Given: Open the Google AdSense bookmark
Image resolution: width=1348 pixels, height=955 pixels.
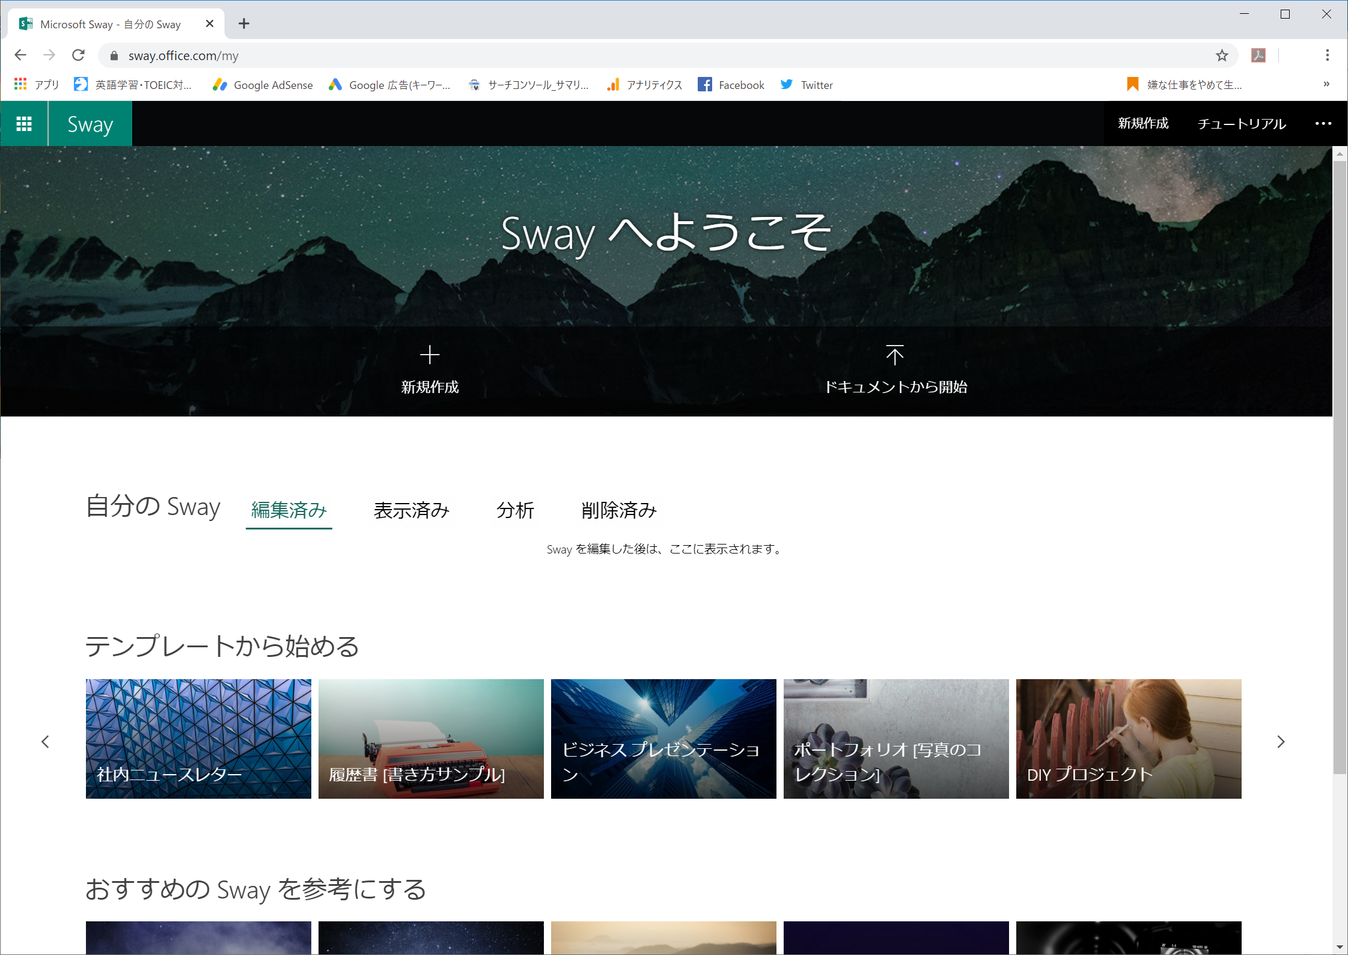Looking at the screenshot, I should click(263, 85).
